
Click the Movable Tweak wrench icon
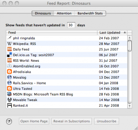point(9,100)
